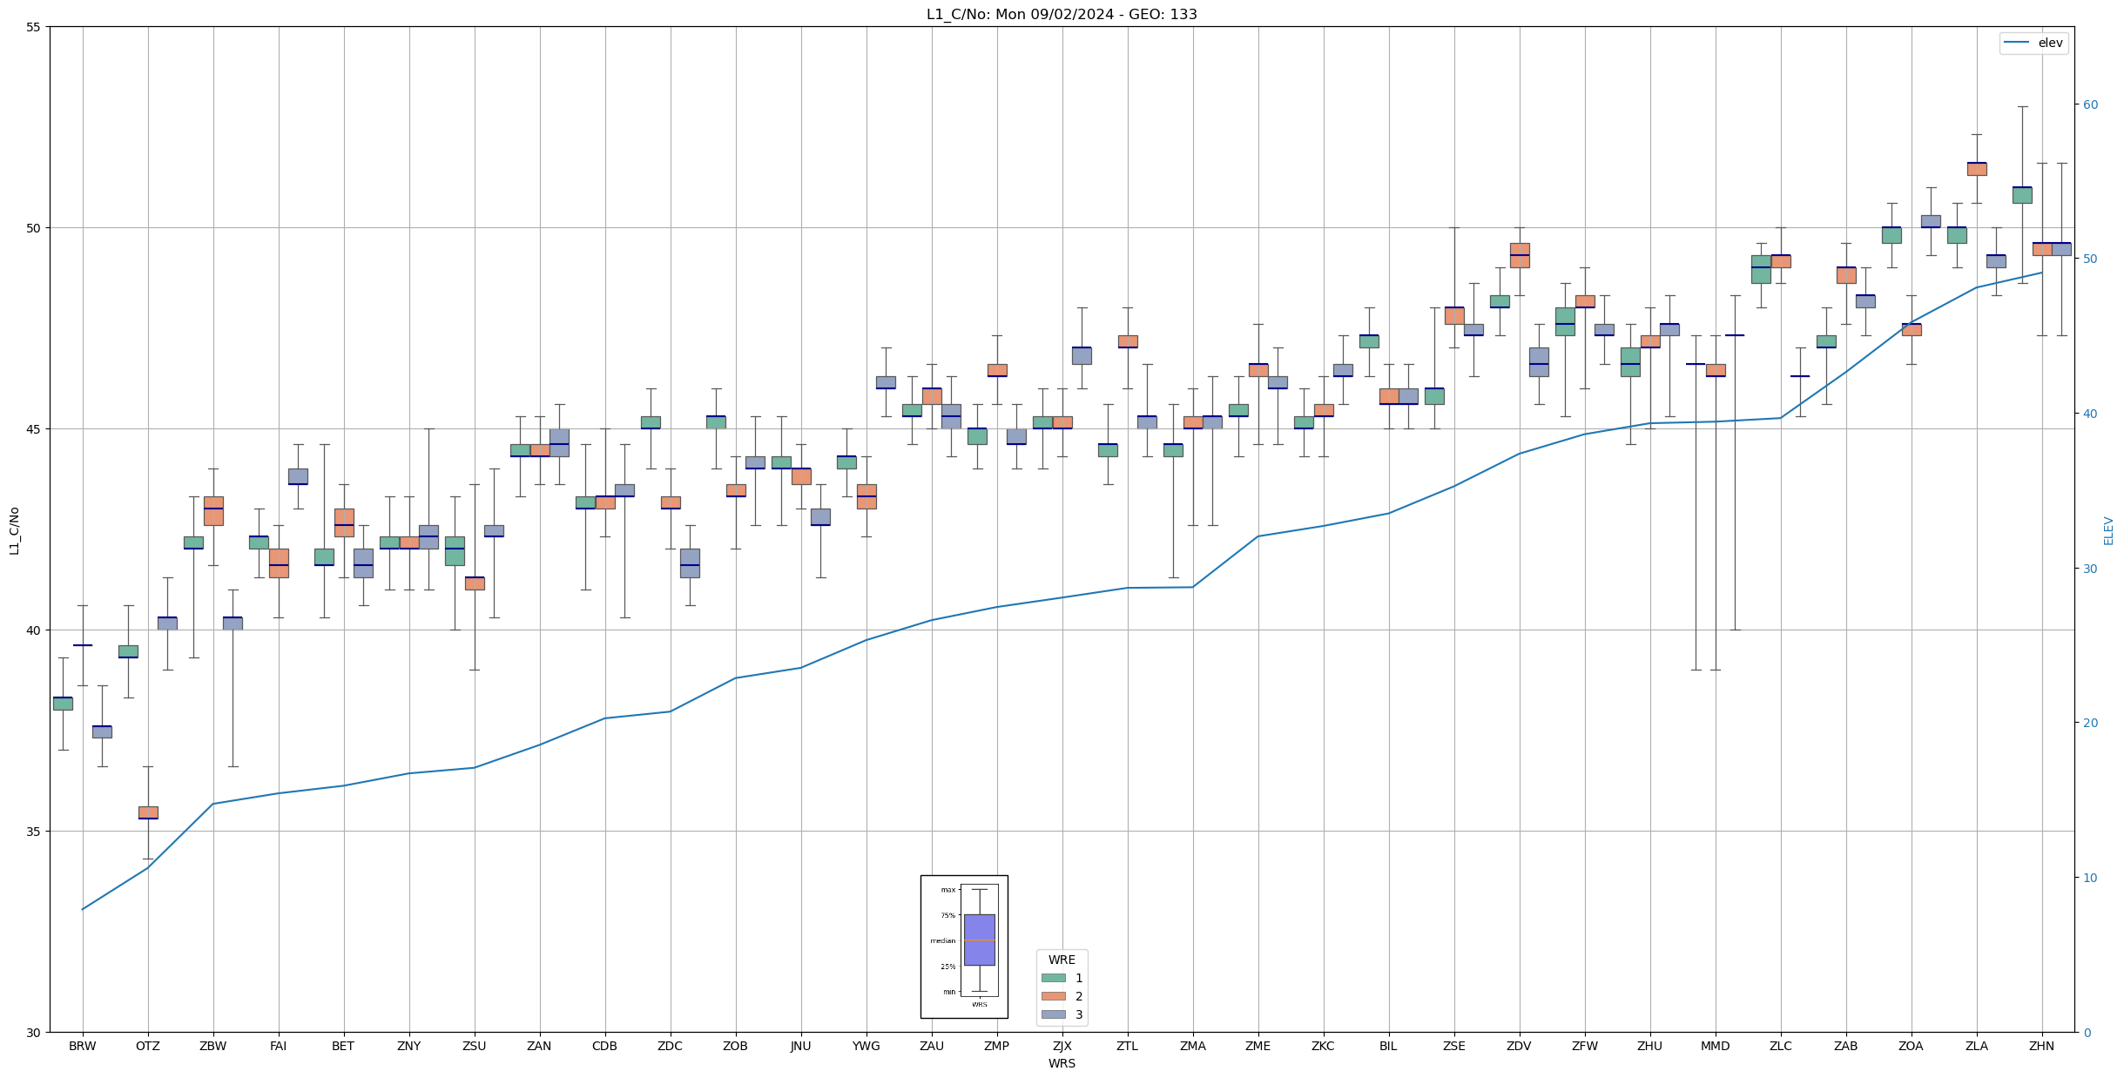
Task: Click the MMD x-axis tick label
Action: [x=1715, y=1046]
